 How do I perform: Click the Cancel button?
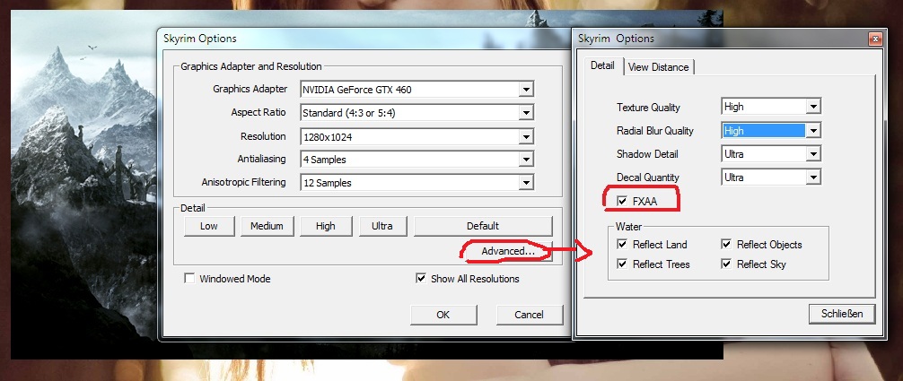coord(529,315)
